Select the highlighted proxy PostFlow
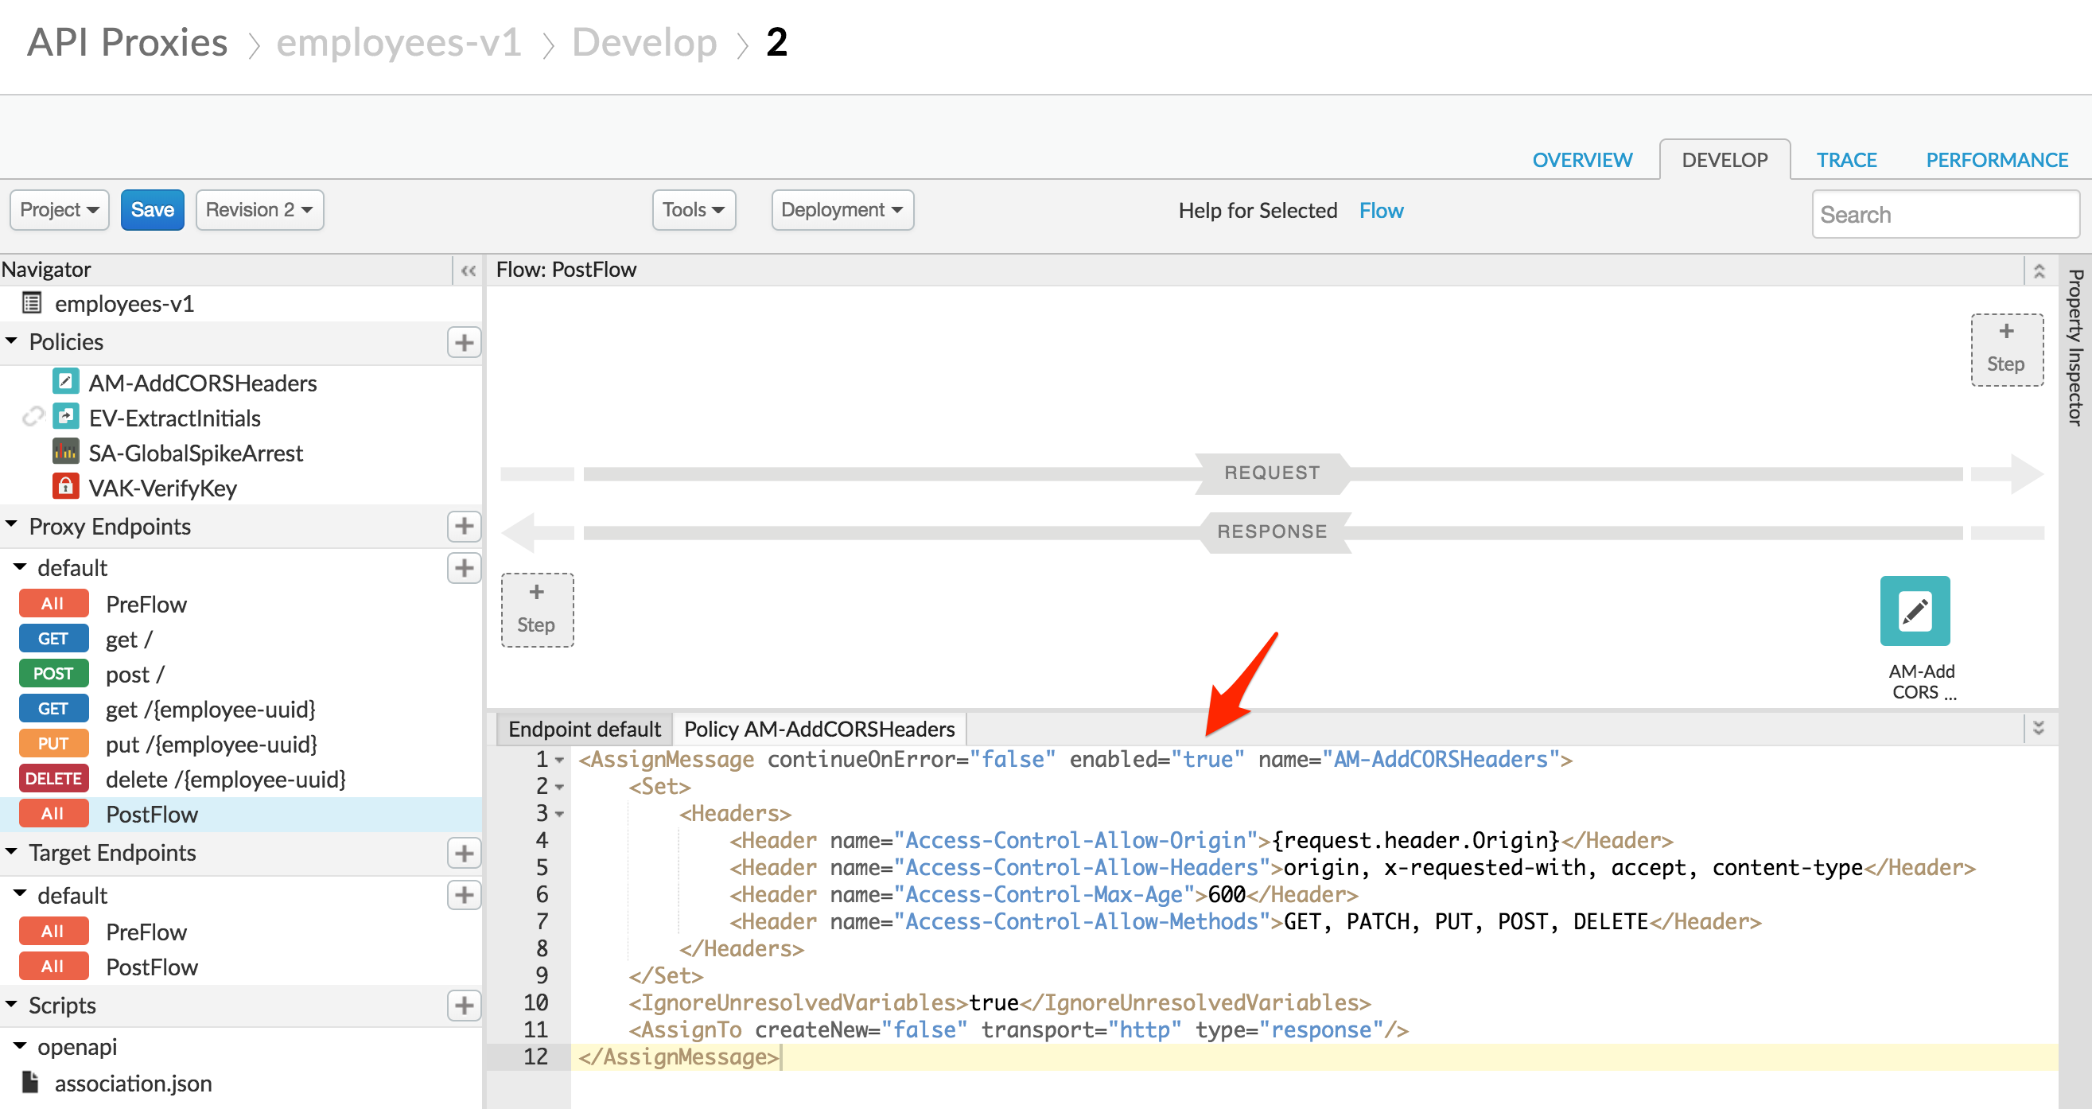The image size is (2092, 1109). pos(241,813)
